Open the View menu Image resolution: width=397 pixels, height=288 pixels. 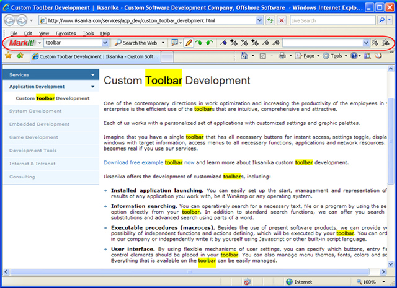tap(44, 33)
